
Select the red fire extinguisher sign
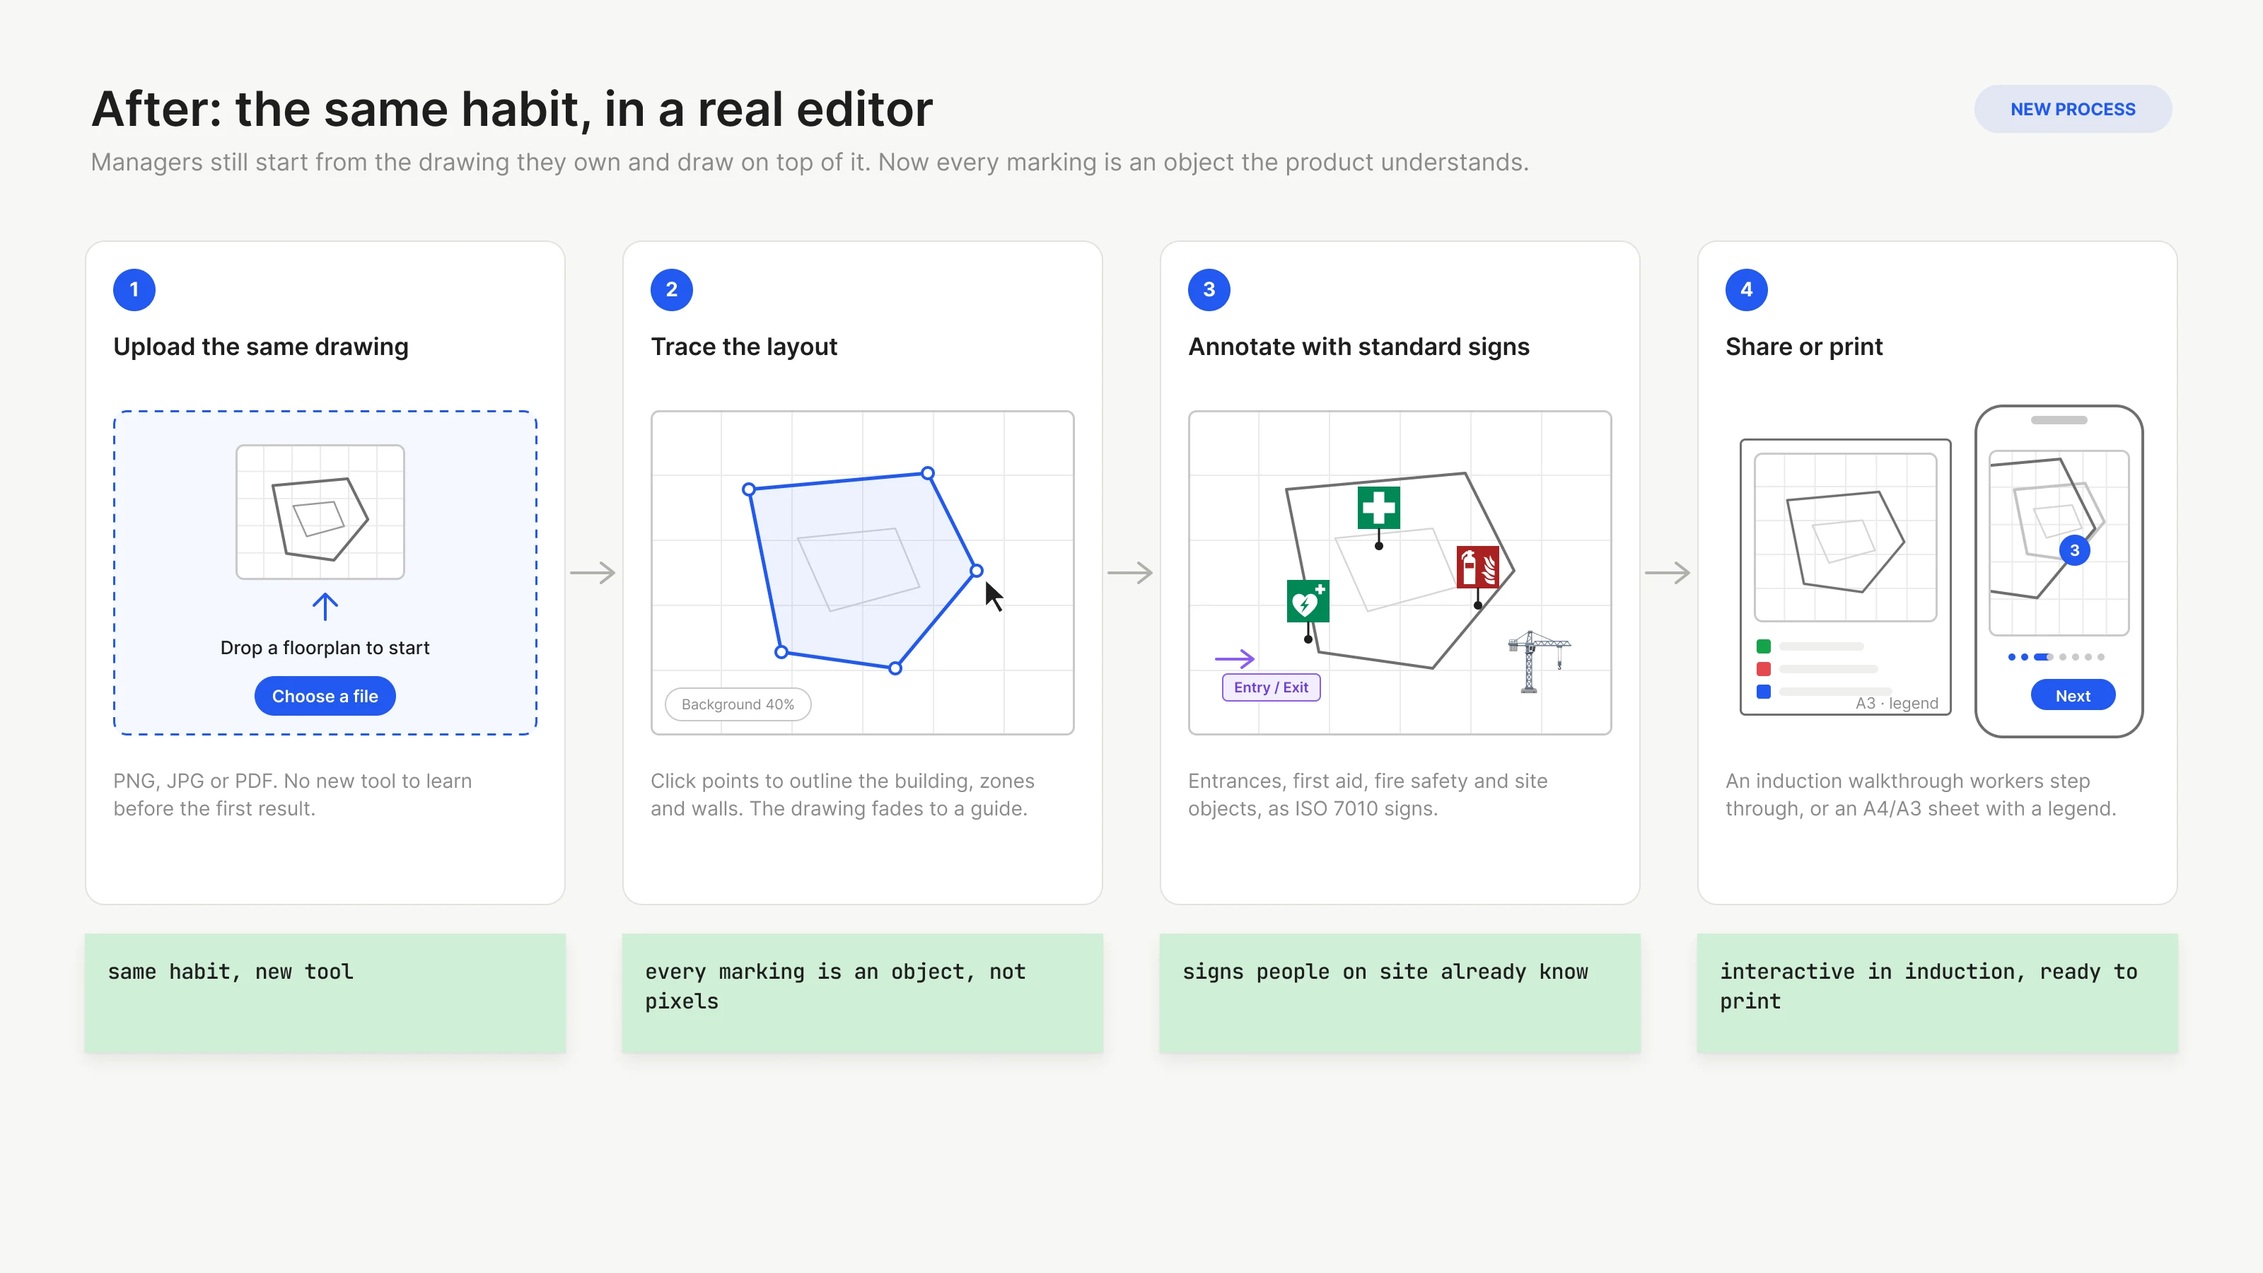point(1477,566)
